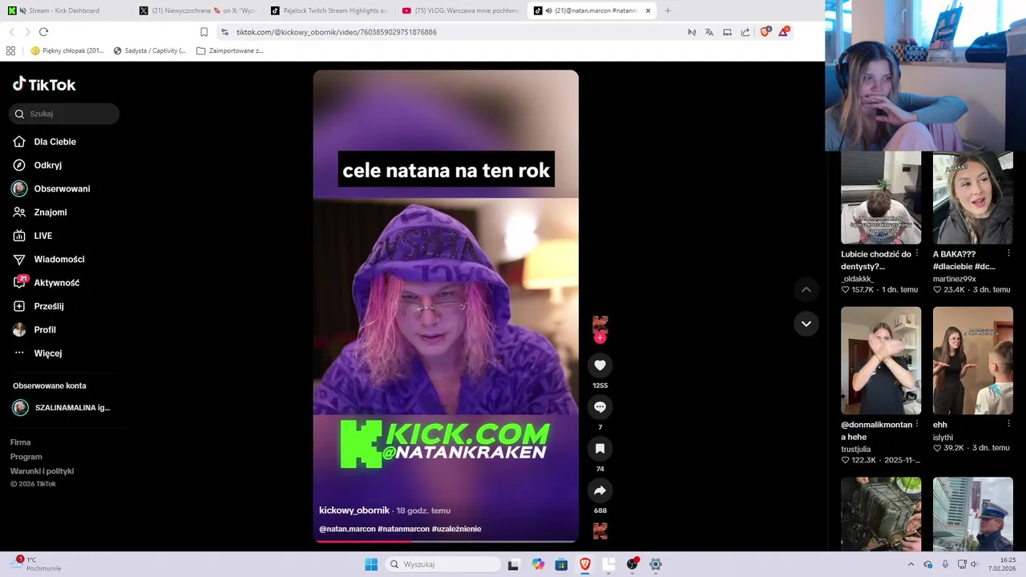Bookmark this page in the browser
The width and height of the screenshot is (1026, 577).
[x=204, y=32]
